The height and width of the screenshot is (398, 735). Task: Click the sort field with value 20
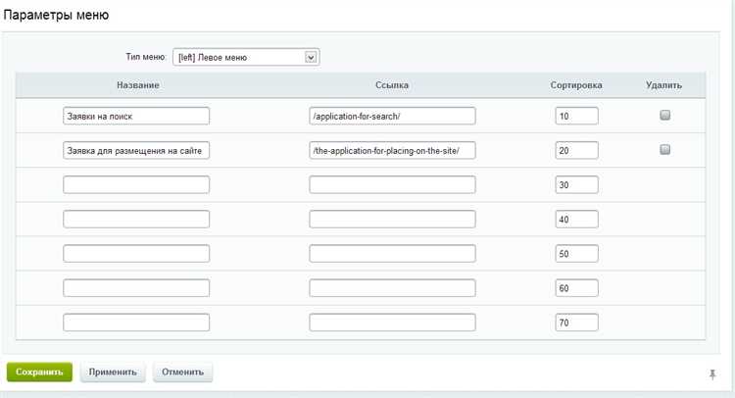(x=576, y=151)
